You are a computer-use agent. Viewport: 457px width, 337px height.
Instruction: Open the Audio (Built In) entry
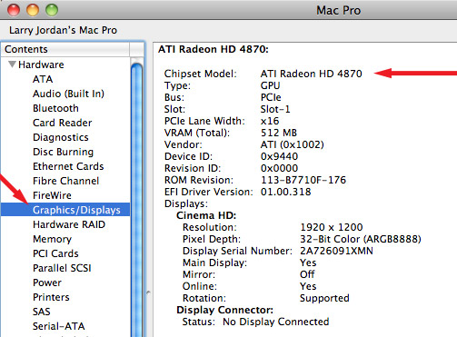click(x=68, y=94)
